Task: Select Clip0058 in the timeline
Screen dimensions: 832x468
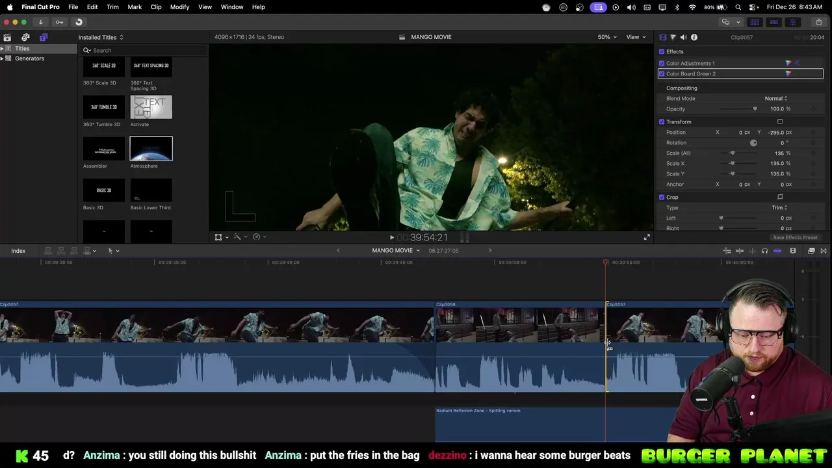Action: (520, 346)
